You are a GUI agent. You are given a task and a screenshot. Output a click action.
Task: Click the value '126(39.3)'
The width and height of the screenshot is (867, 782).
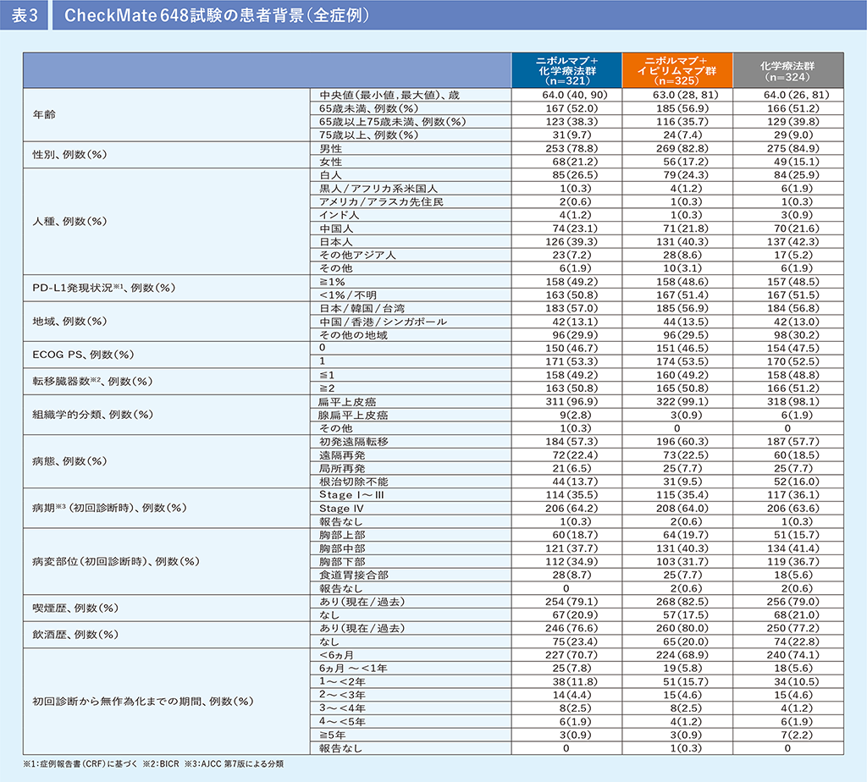pos(572,241)
